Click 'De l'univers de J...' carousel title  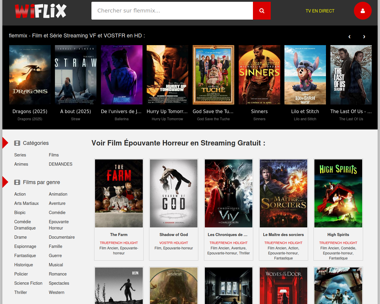(x=121, y=111)
